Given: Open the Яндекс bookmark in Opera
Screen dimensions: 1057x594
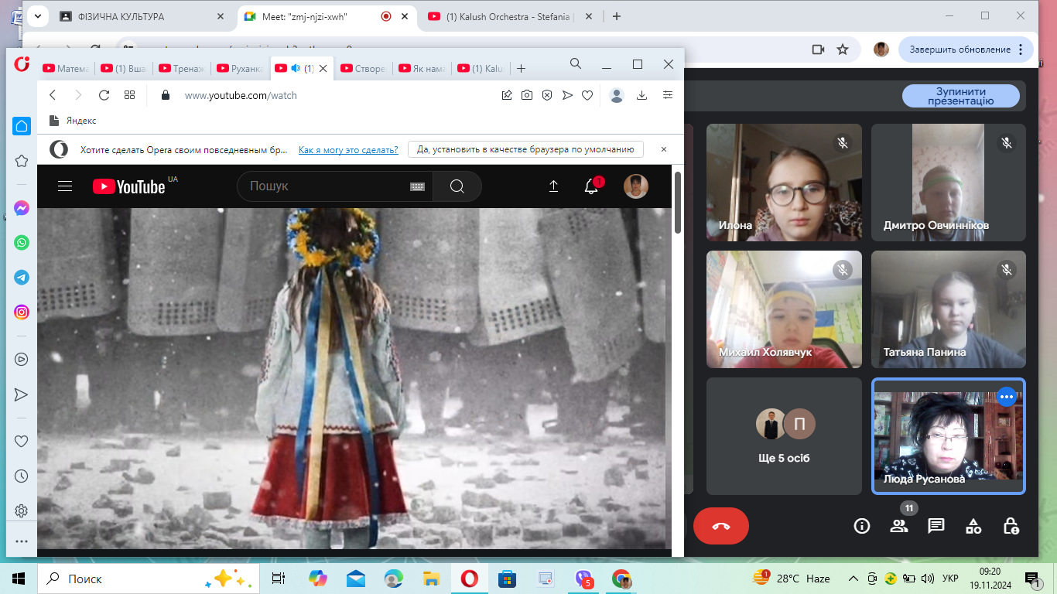Looking at the screenshot, I should [74, 121].
